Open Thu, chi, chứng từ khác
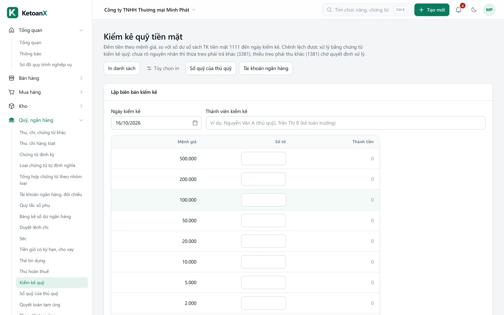 click(43, 133)
